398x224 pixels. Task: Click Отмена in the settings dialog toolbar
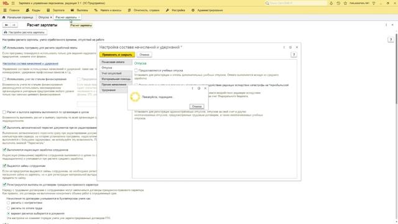[x=144, y=55]
